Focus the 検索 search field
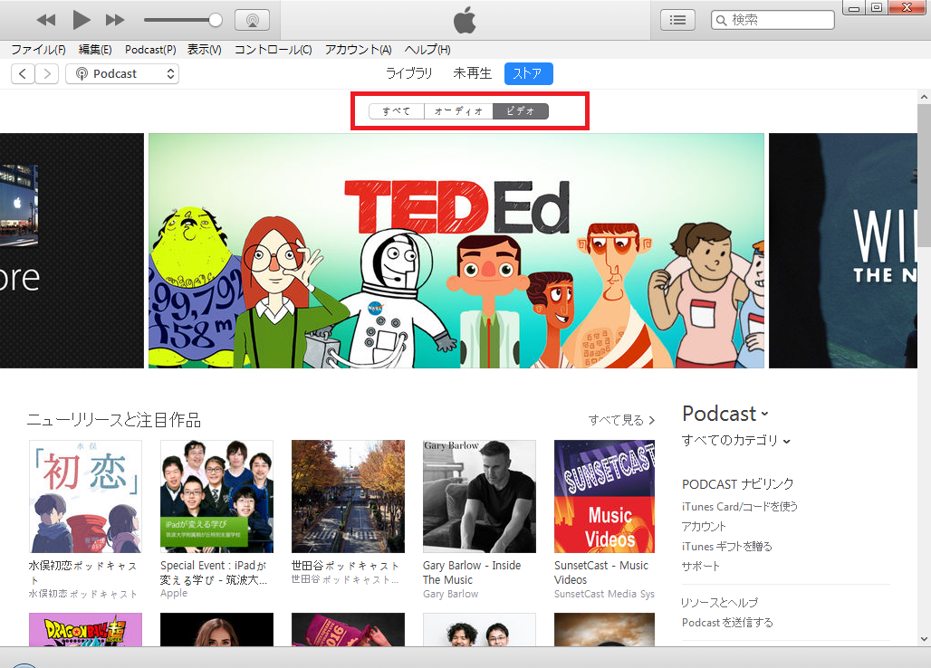This screenshot has height=668, width=931. [x=773, y=20]
